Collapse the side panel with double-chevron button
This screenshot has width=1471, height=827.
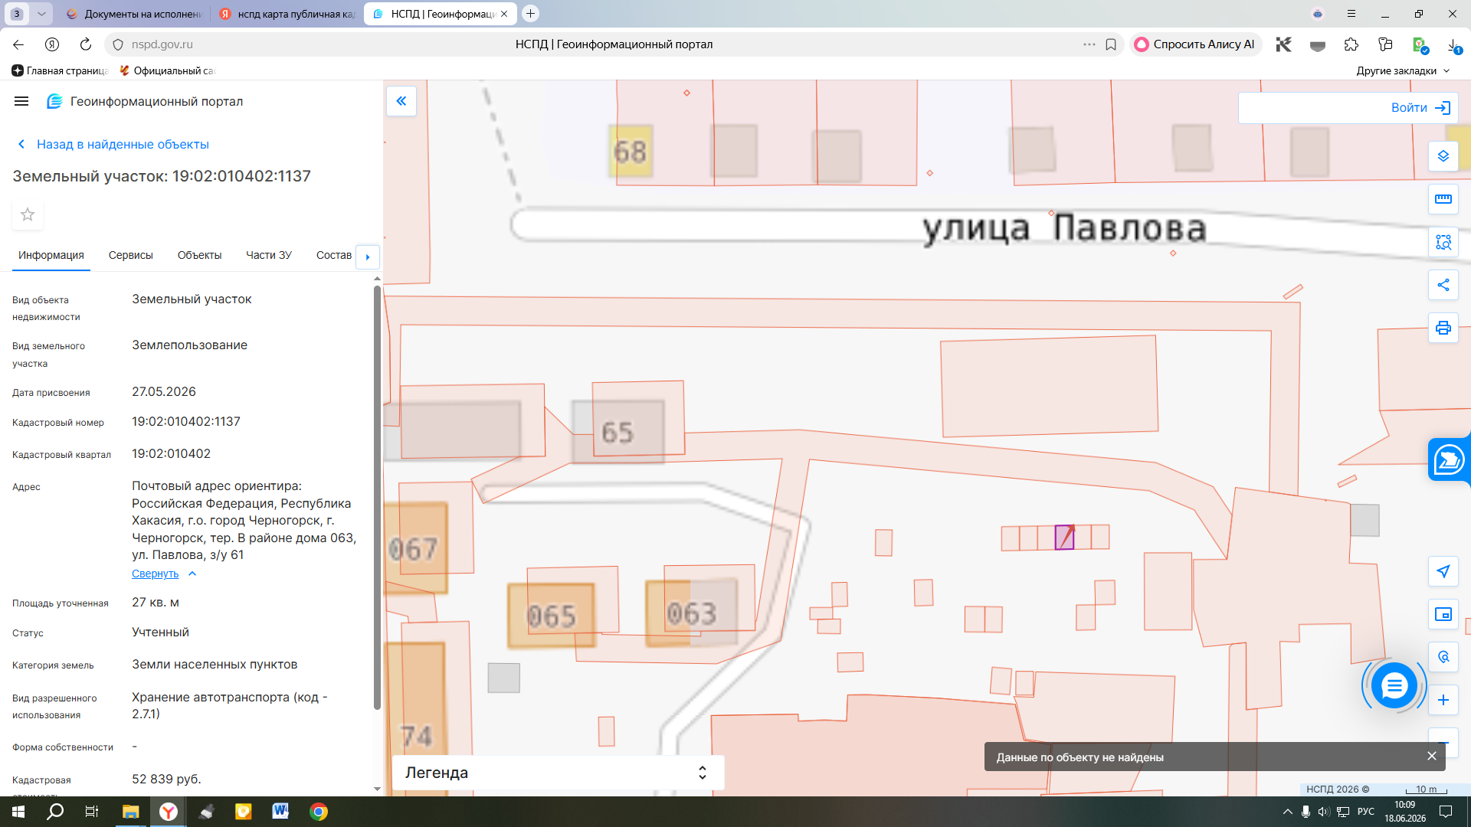coord(401,101)
